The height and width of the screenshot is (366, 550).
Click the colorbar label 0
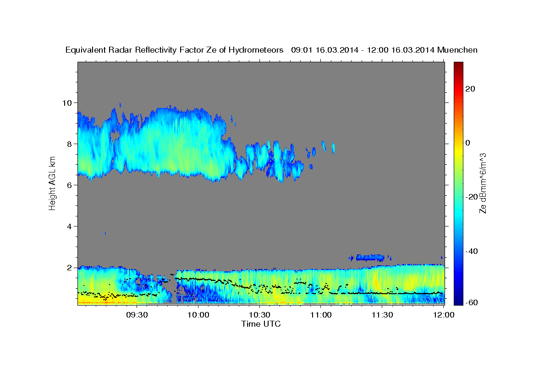pos(468,143)
